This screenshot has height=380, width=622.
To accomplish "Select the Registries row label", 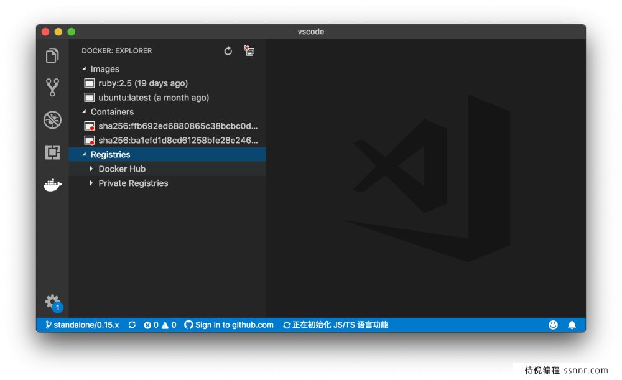I will [x=110, y=155].
